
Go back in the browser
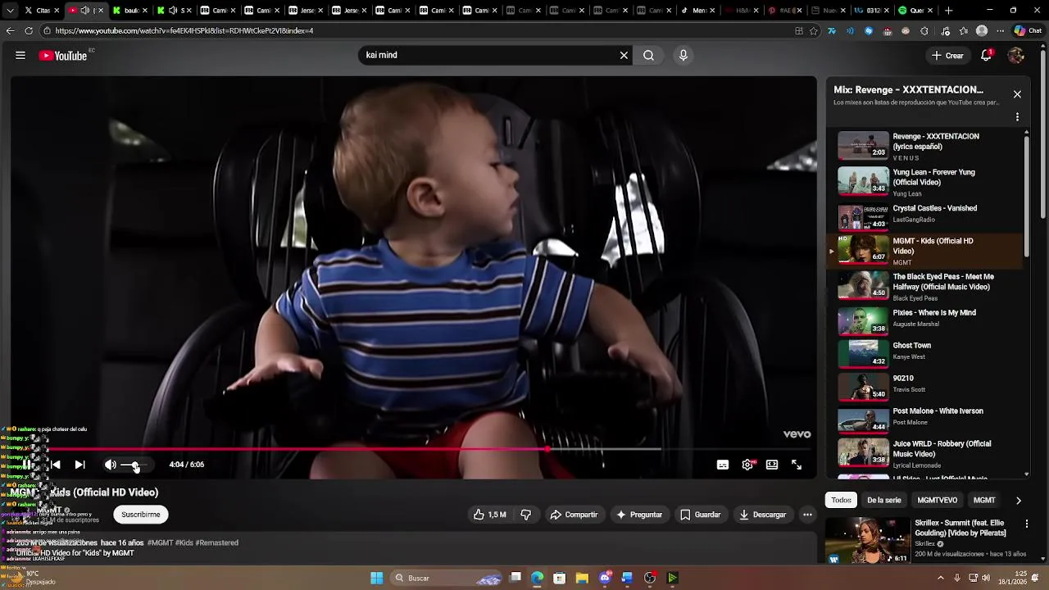coord(10,30)
